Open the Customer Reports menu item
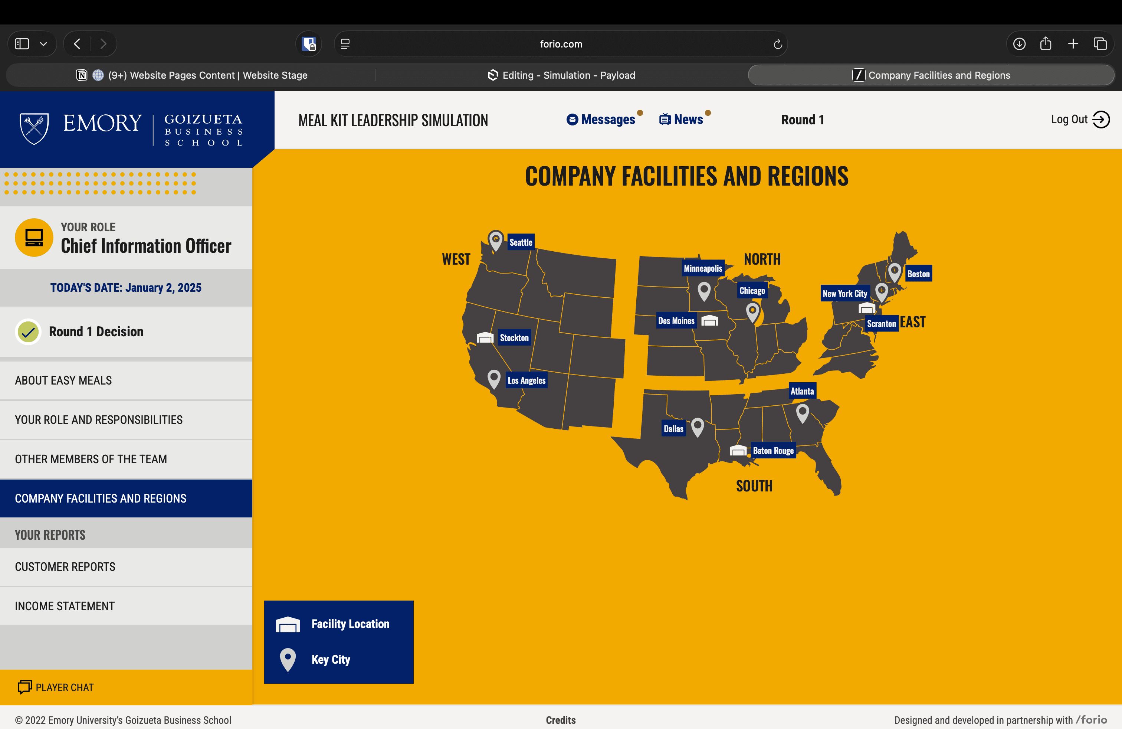The height and width of the screenshot is (729, 1122). 65,567
